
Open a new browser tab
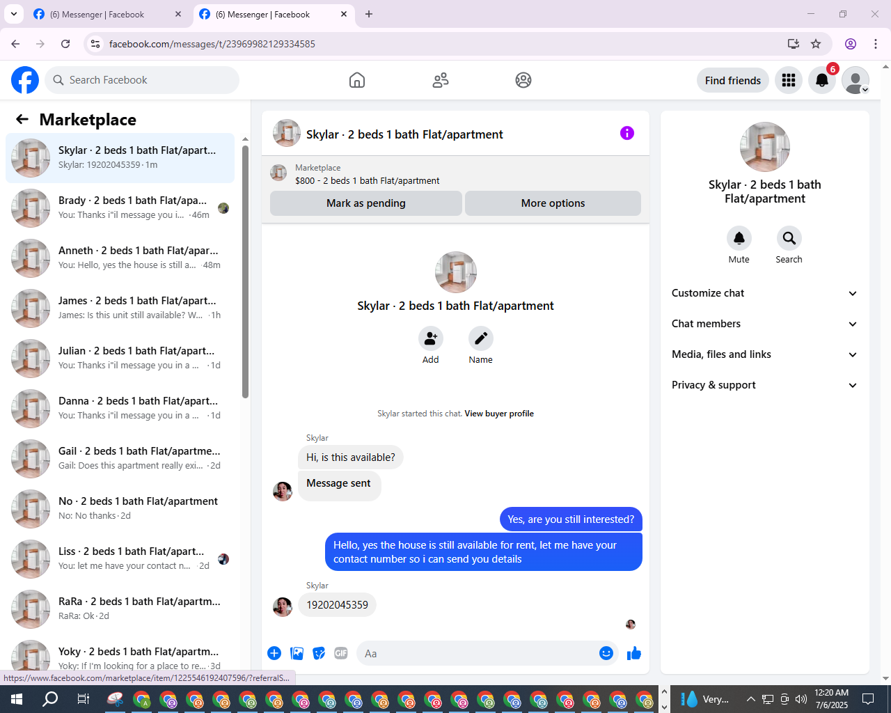pos(369,14)
